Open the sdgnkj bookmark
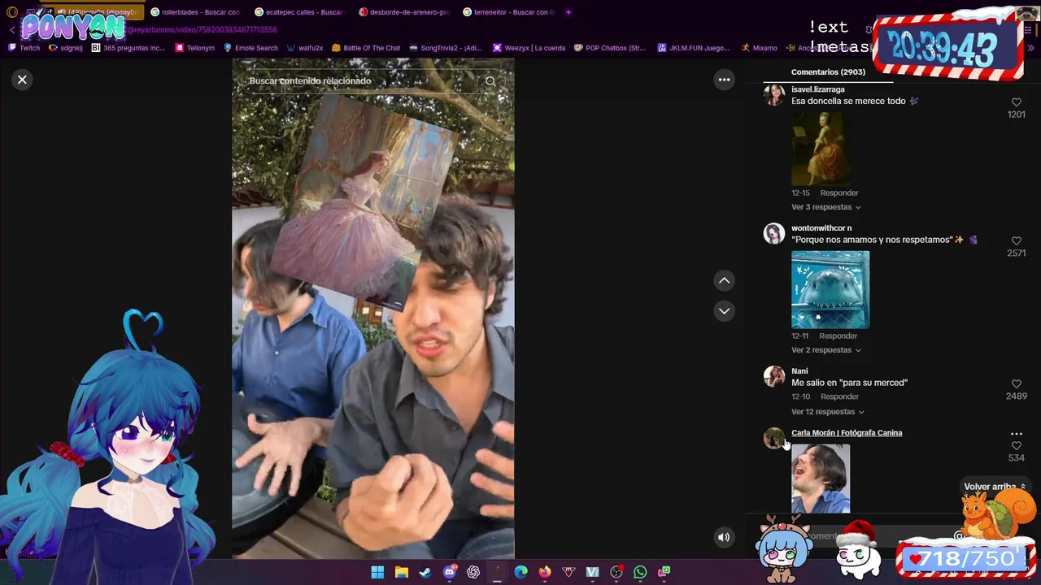 click(66, 48)
